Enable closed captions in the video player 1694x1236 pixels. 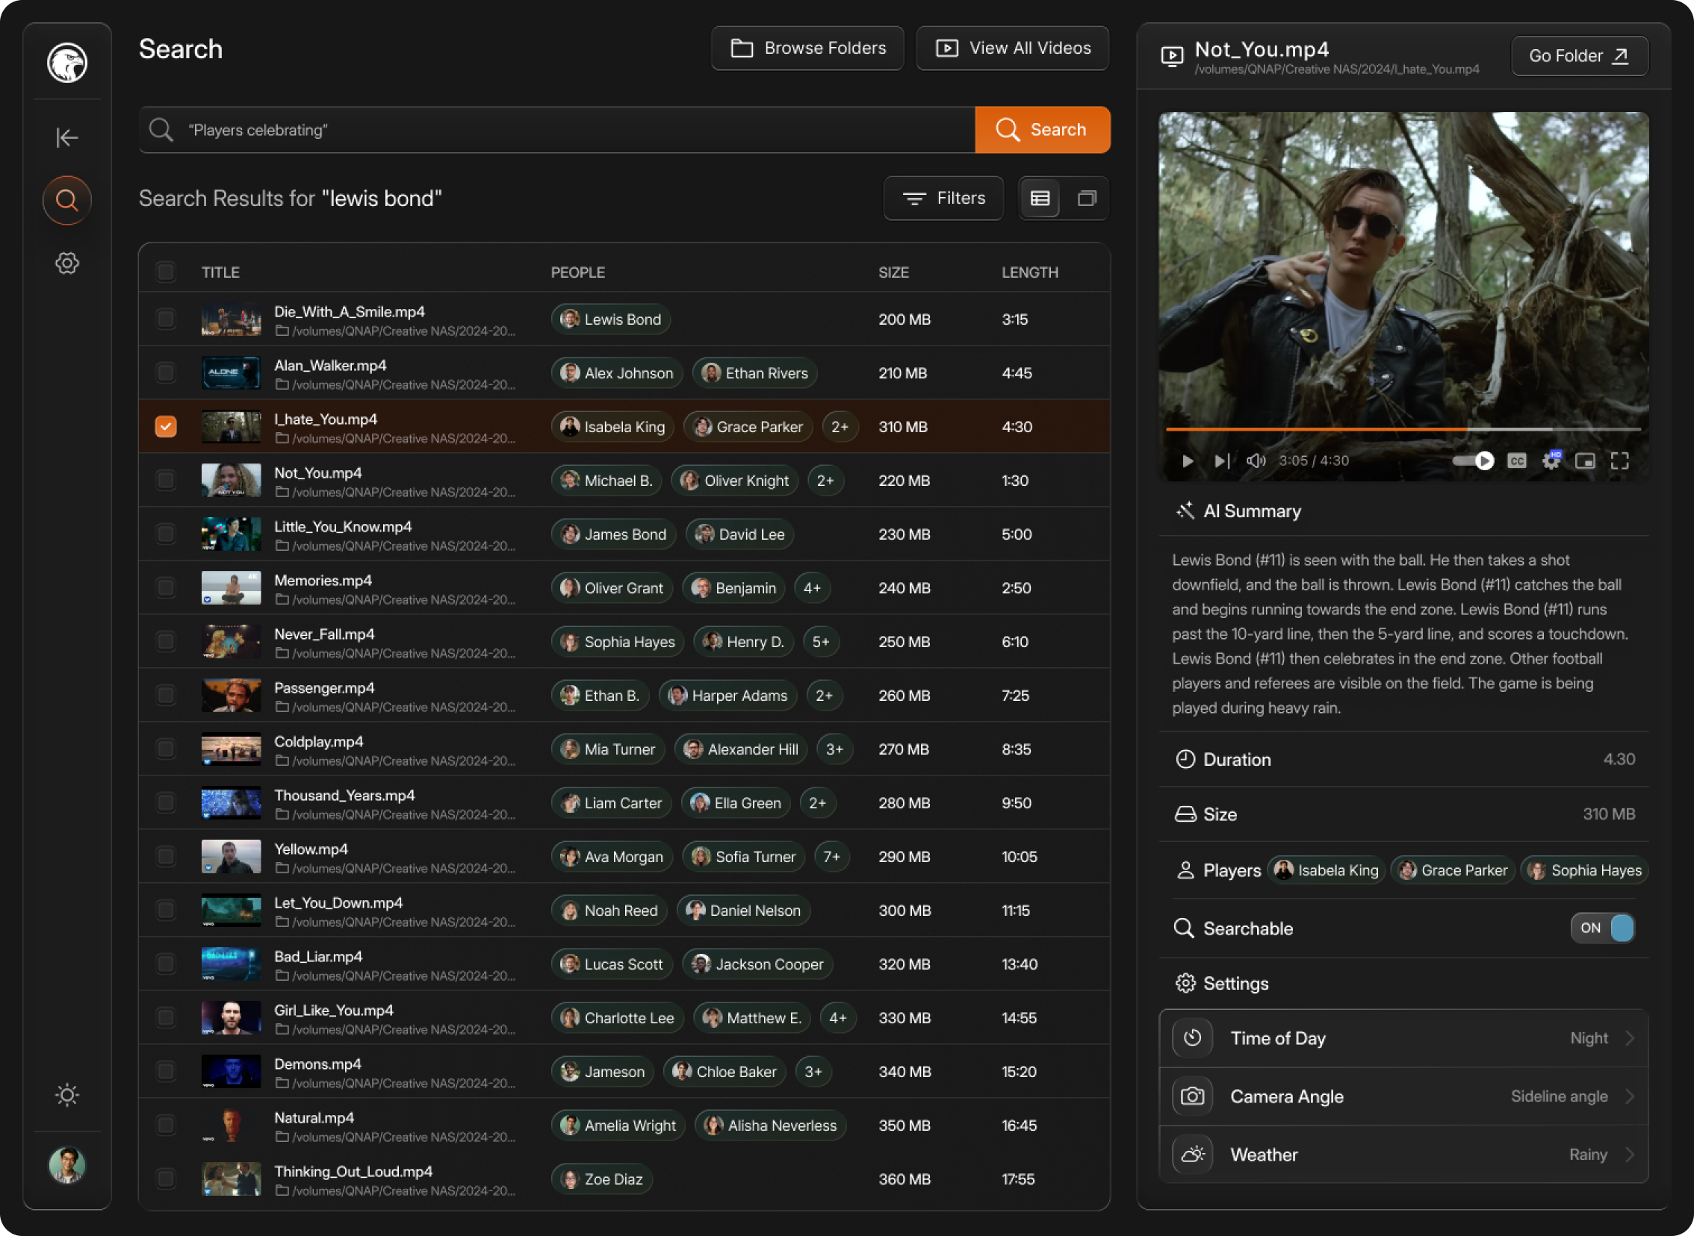(x=1516, y=461)
